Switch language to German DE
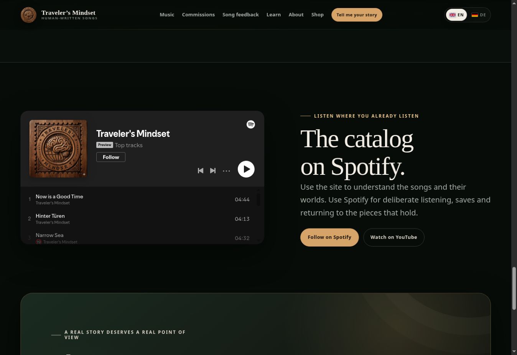517x355 pixels. pos(479,15)
